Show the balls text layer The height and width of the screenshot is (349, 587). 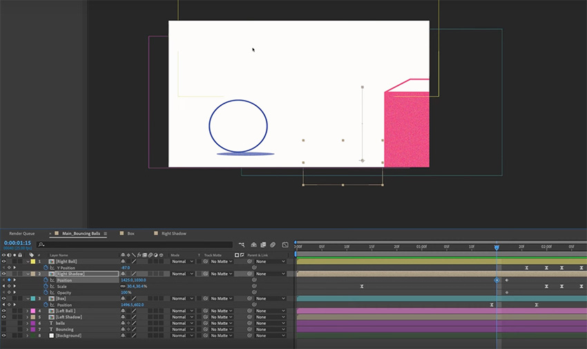tap(3, 323)
